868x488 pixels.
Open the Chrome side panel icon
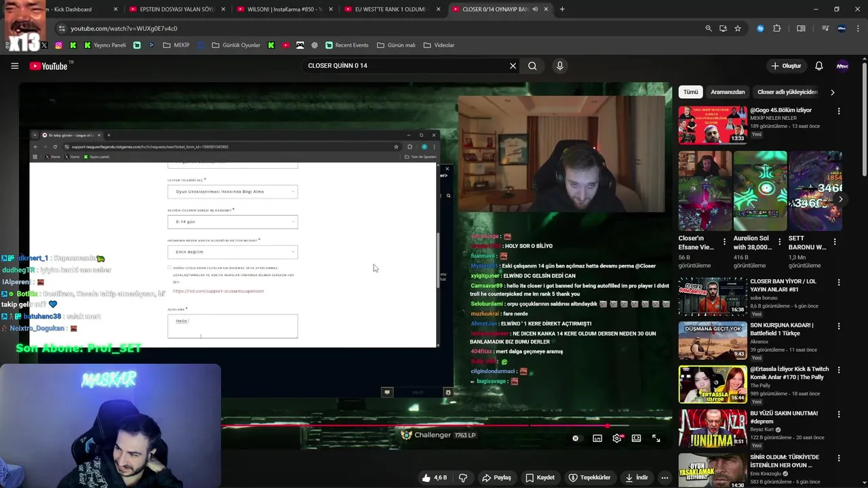click(801, 28)
